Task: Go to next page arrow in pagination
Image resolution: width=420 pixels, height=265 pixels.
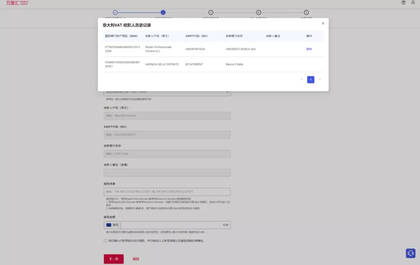Action: (320, 80)
